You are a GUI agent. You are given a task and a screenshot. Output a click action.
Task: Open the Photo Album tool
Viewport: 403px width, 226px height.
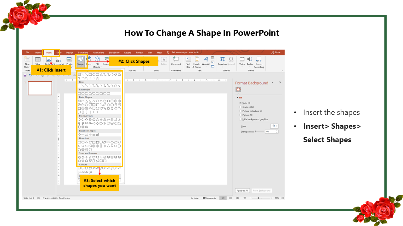[x=69, y=61]
